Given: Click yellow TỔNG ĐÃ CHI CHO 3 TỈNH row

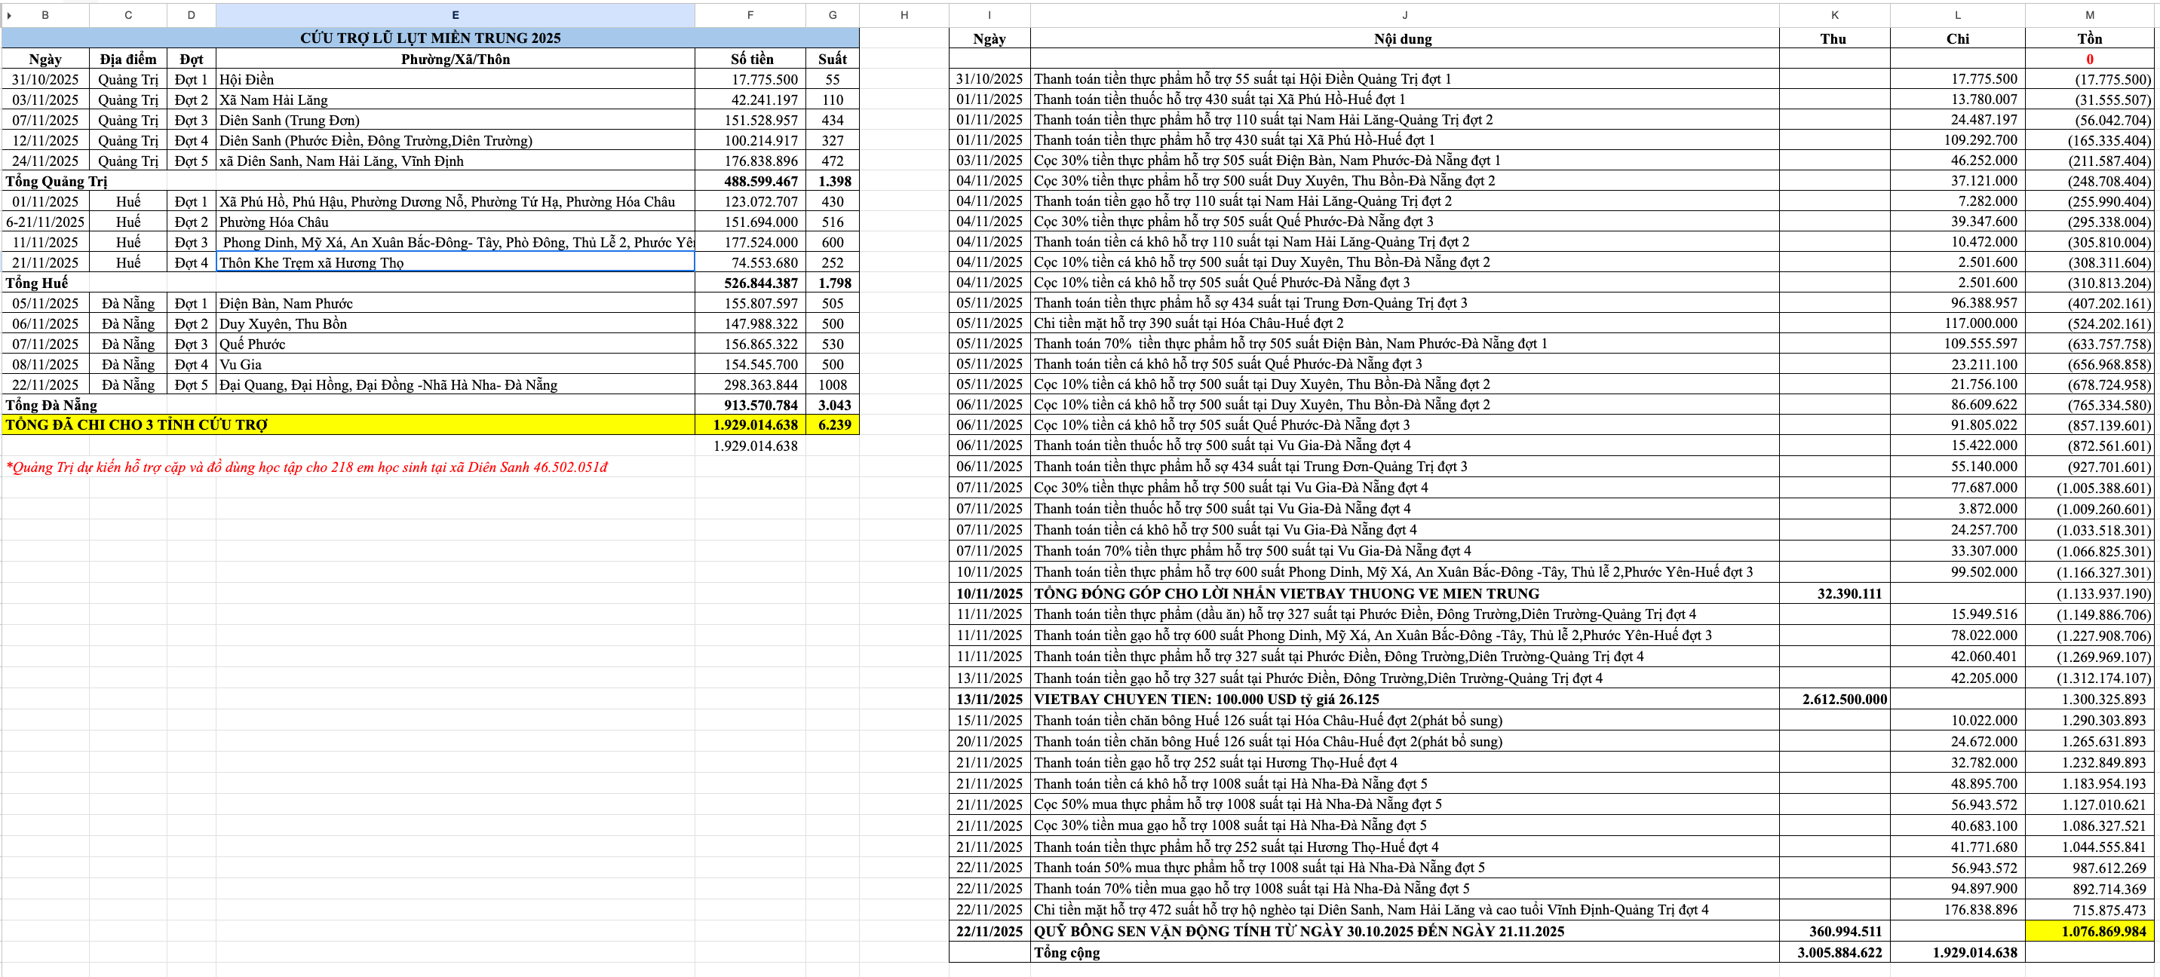Looking at the screenshot, I should (137, 425).
